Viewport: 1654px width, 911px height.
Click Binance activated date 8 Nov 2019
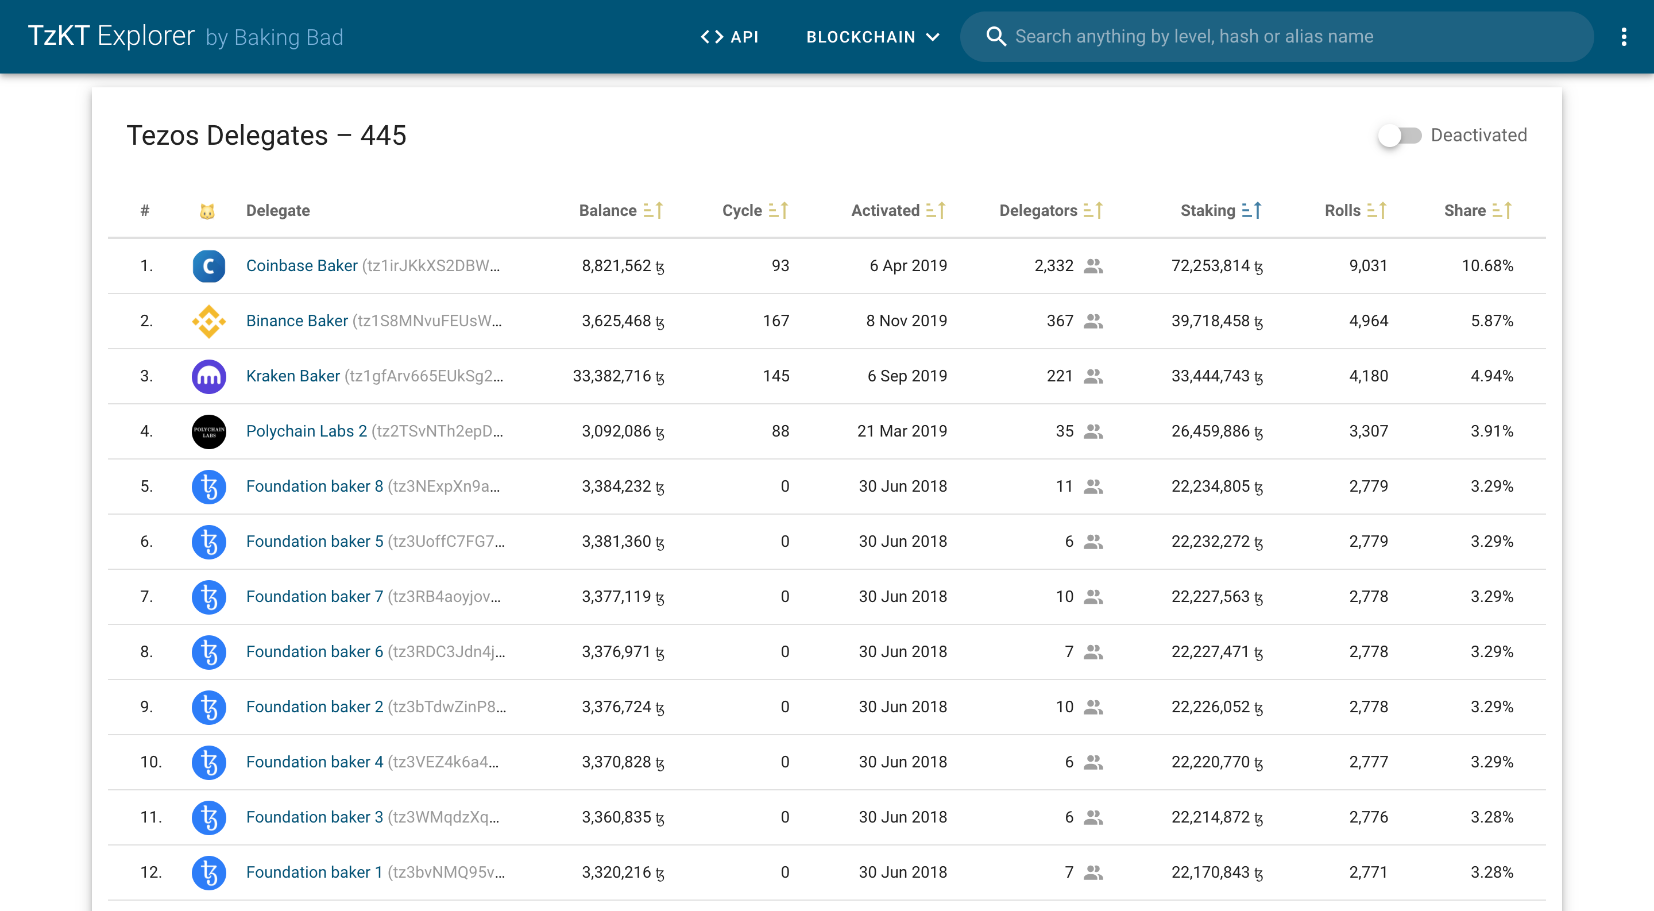[906, 321]
